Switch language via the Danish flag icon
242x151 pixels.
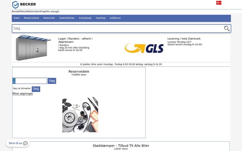(219, 3)
